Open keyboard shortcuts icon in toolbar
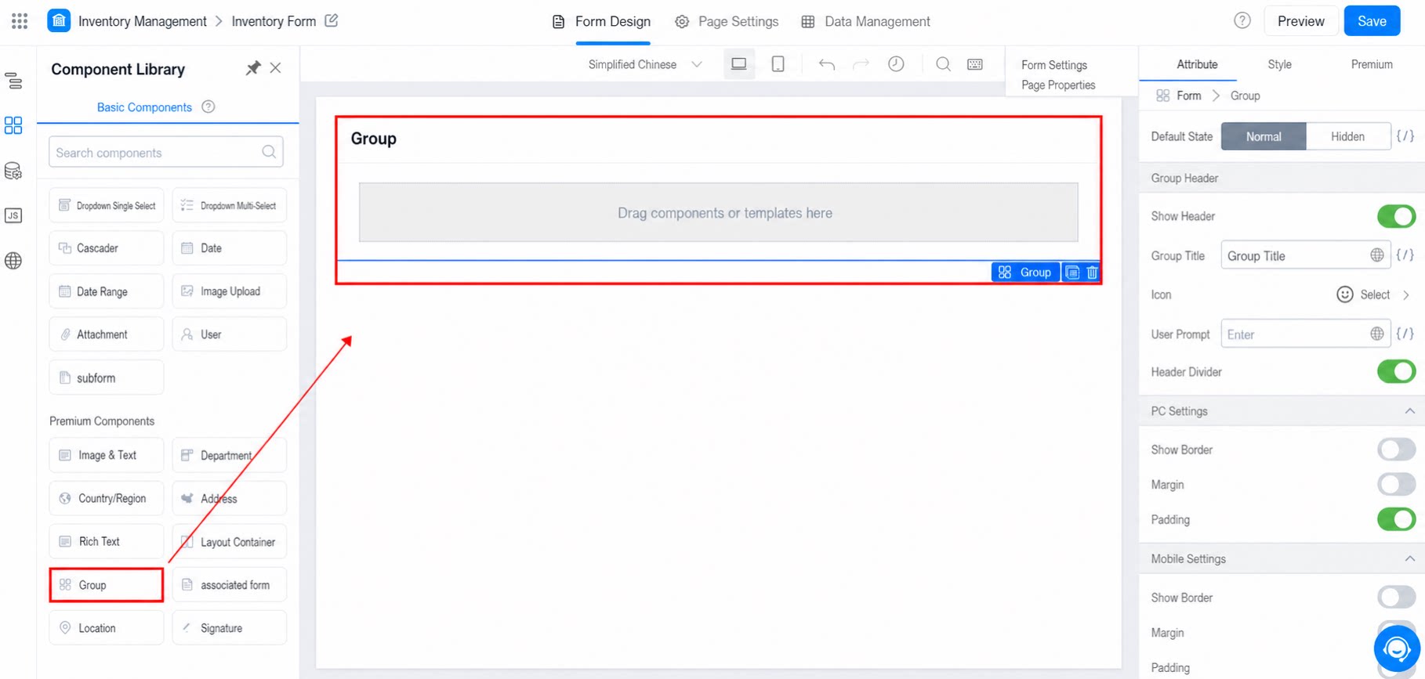 tap(975, 64)
